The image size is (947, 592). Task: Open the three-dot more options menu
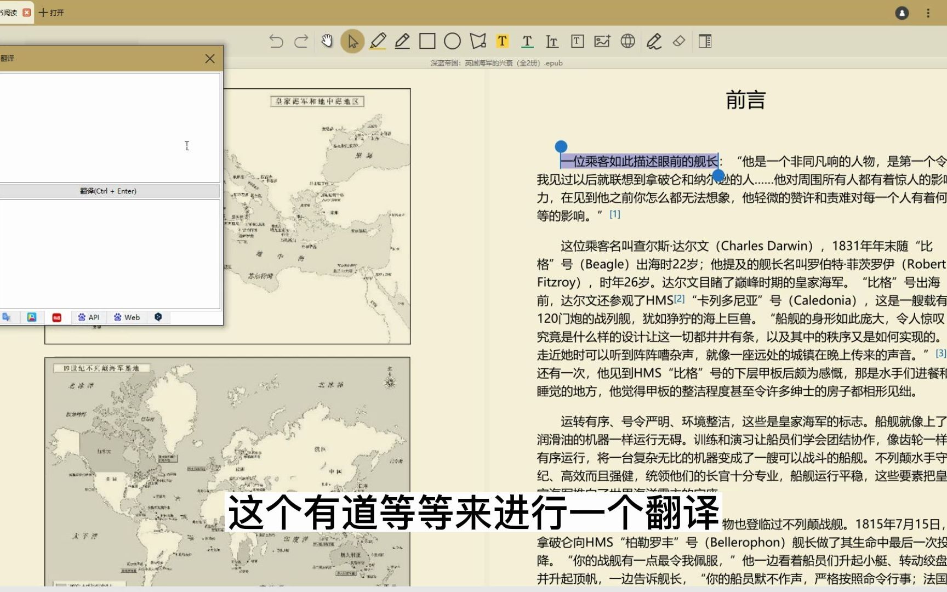(928, 13)
